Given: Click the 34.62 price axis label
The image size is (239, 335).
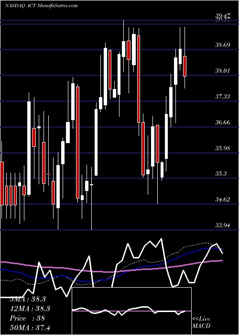Looking at the screenshot, I should click(x=222, y=200).
